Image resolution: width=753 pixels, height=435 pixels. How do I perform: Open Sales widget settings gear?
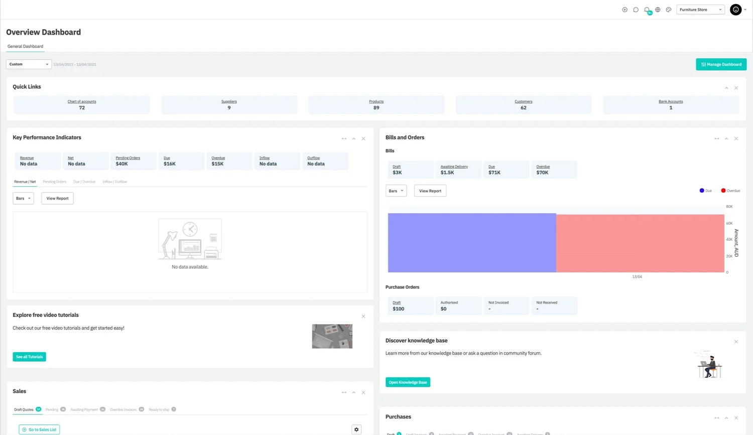pos(356,429)
